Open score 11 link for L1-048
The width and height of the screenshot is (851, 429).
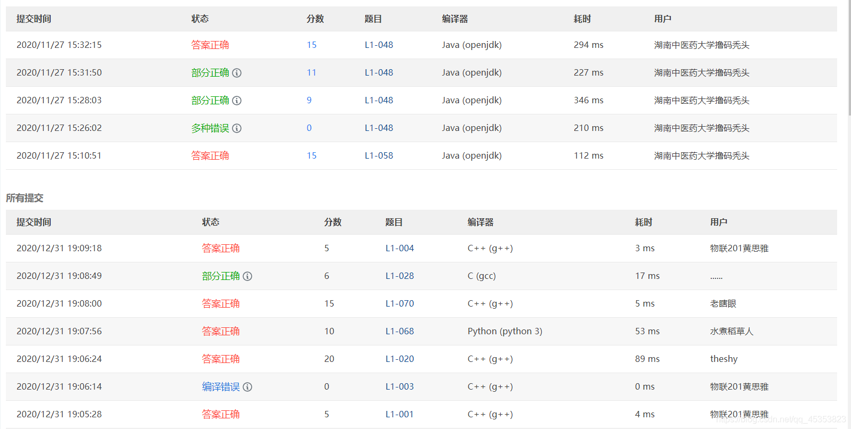pos(311,72)
